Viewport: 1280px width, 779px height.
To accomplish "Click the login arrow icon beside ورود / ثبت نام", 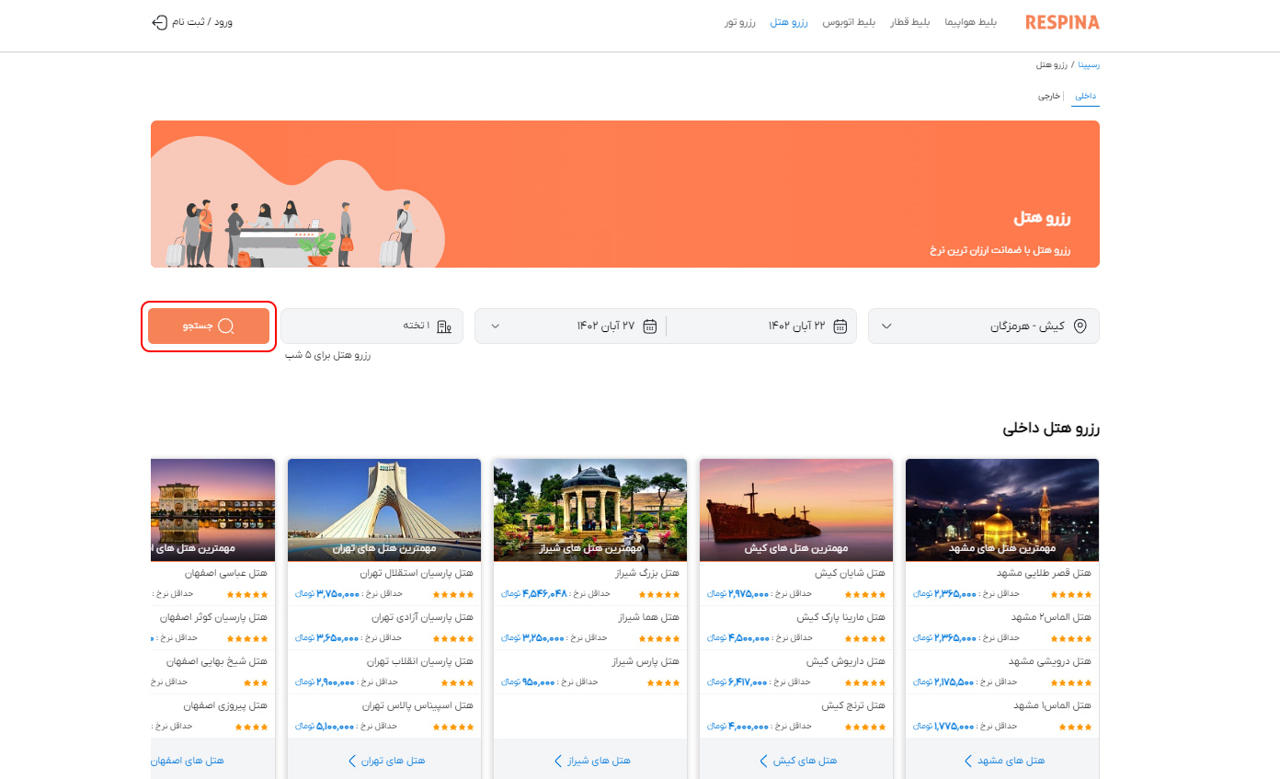I will click(x=158, y=21).
